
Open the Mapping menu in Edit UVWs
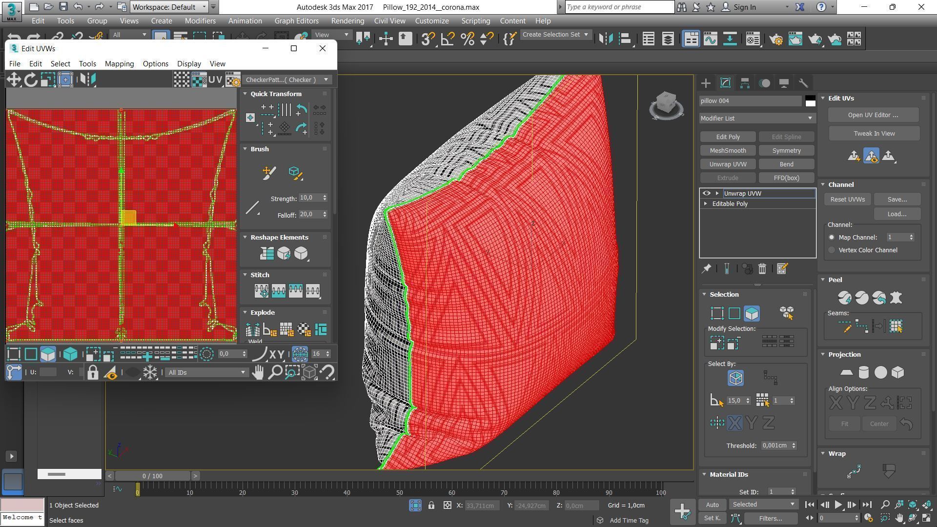[x=119, y=64]
